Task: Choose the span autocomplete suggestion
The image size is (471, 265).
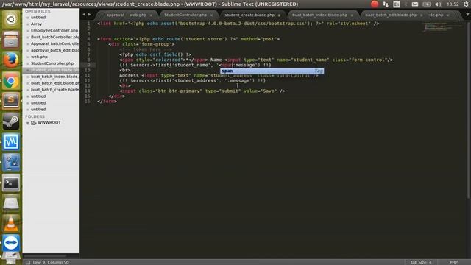Action: point(272,71)
